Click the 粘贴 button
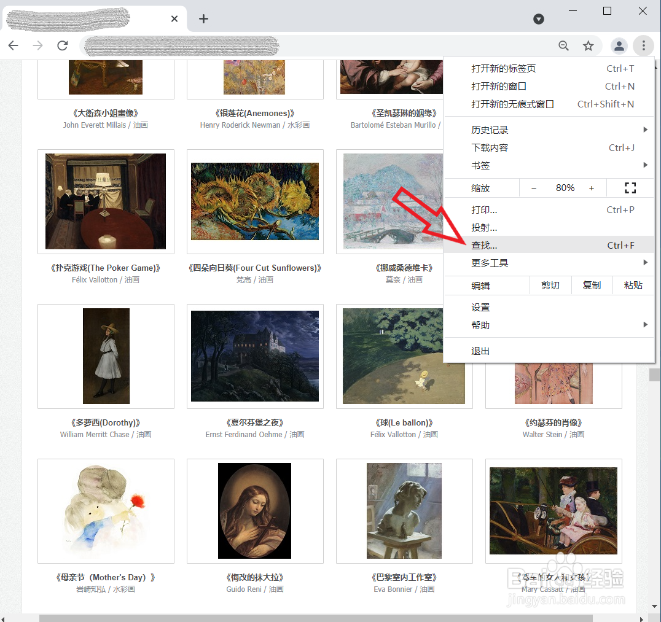Viewport: 661px width, 622px height. (x=633, y=286)
